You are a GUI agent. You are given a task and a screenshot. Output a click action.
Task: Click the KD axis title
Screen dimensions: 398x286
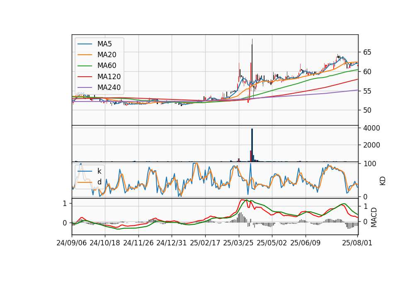coord(383,181)
